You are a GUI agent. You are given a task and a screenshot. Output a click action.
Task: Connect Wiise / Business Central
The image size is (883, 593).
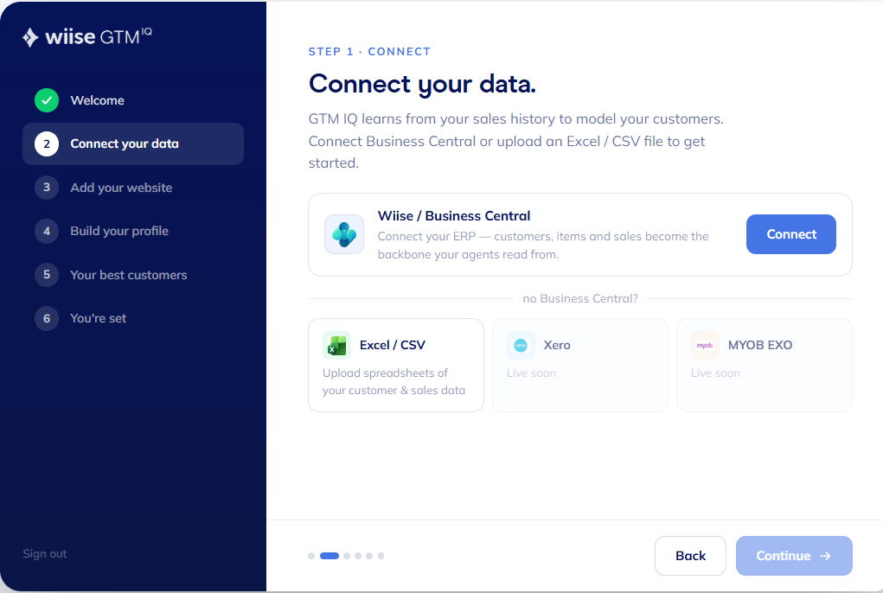pyautogui.click(x=790, y=234)
